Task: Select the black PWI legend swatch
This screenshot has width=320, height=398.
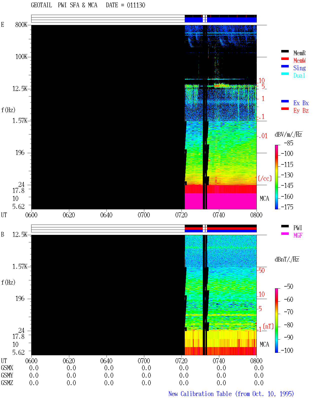Action: 285,226
